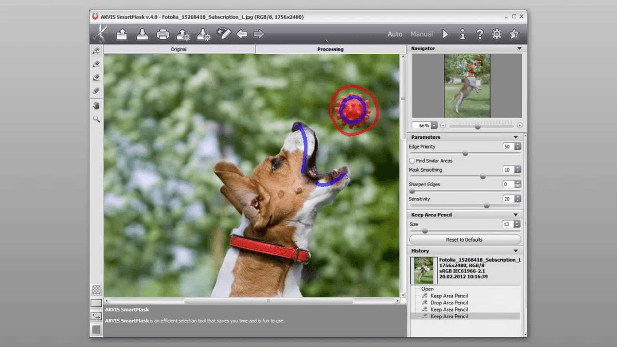
Task: Toggle show/hide strokes eye icon
Action: point(224,33)
